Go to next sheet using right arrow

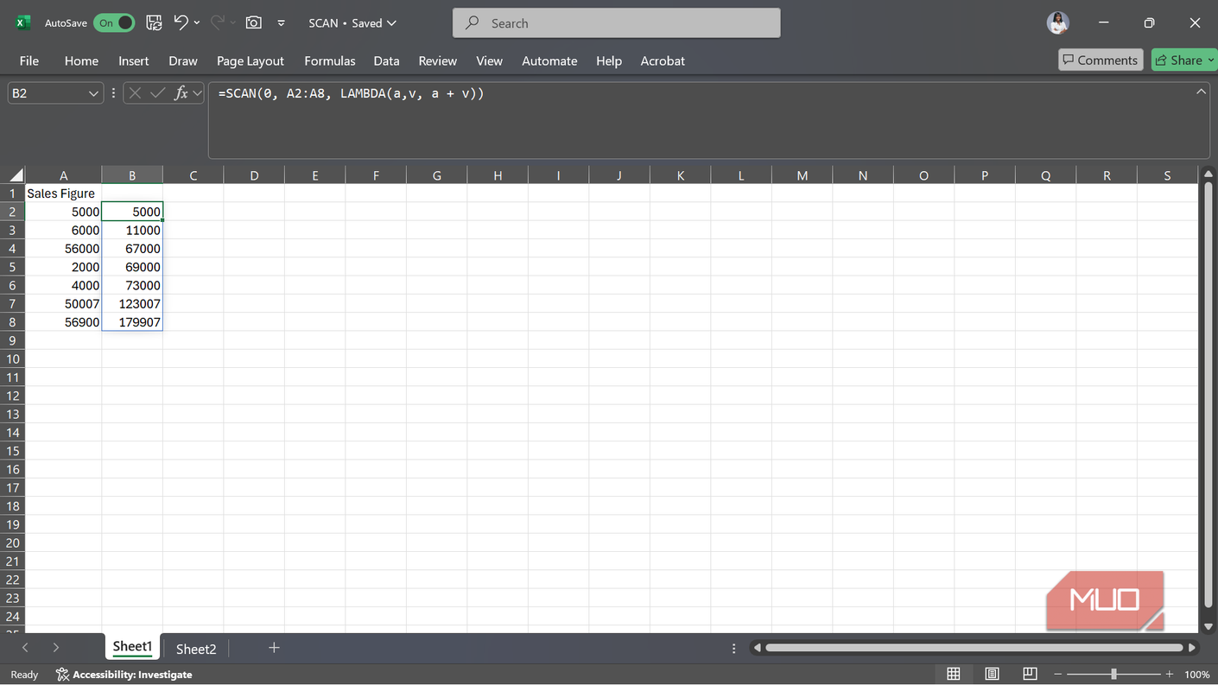coord(56,648)
